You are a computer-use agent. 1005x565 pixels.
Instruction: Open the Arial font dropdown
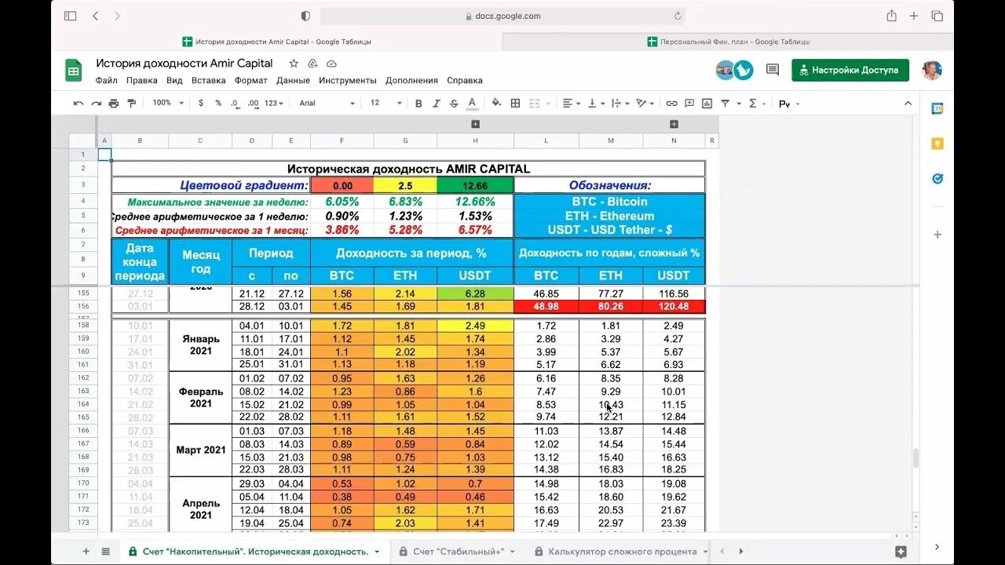[327, 103]
